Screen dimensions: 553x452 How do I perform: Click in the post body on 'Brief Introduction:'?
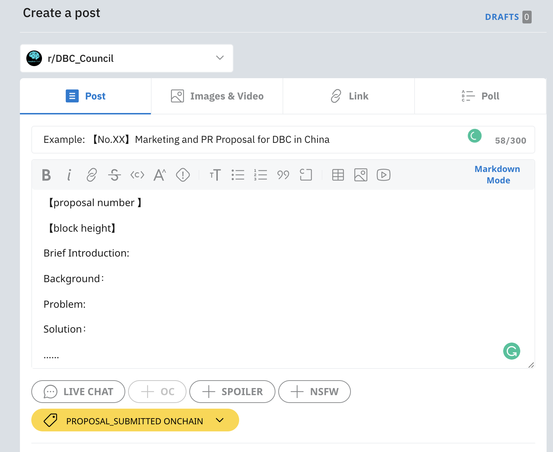tap(86, 253)
